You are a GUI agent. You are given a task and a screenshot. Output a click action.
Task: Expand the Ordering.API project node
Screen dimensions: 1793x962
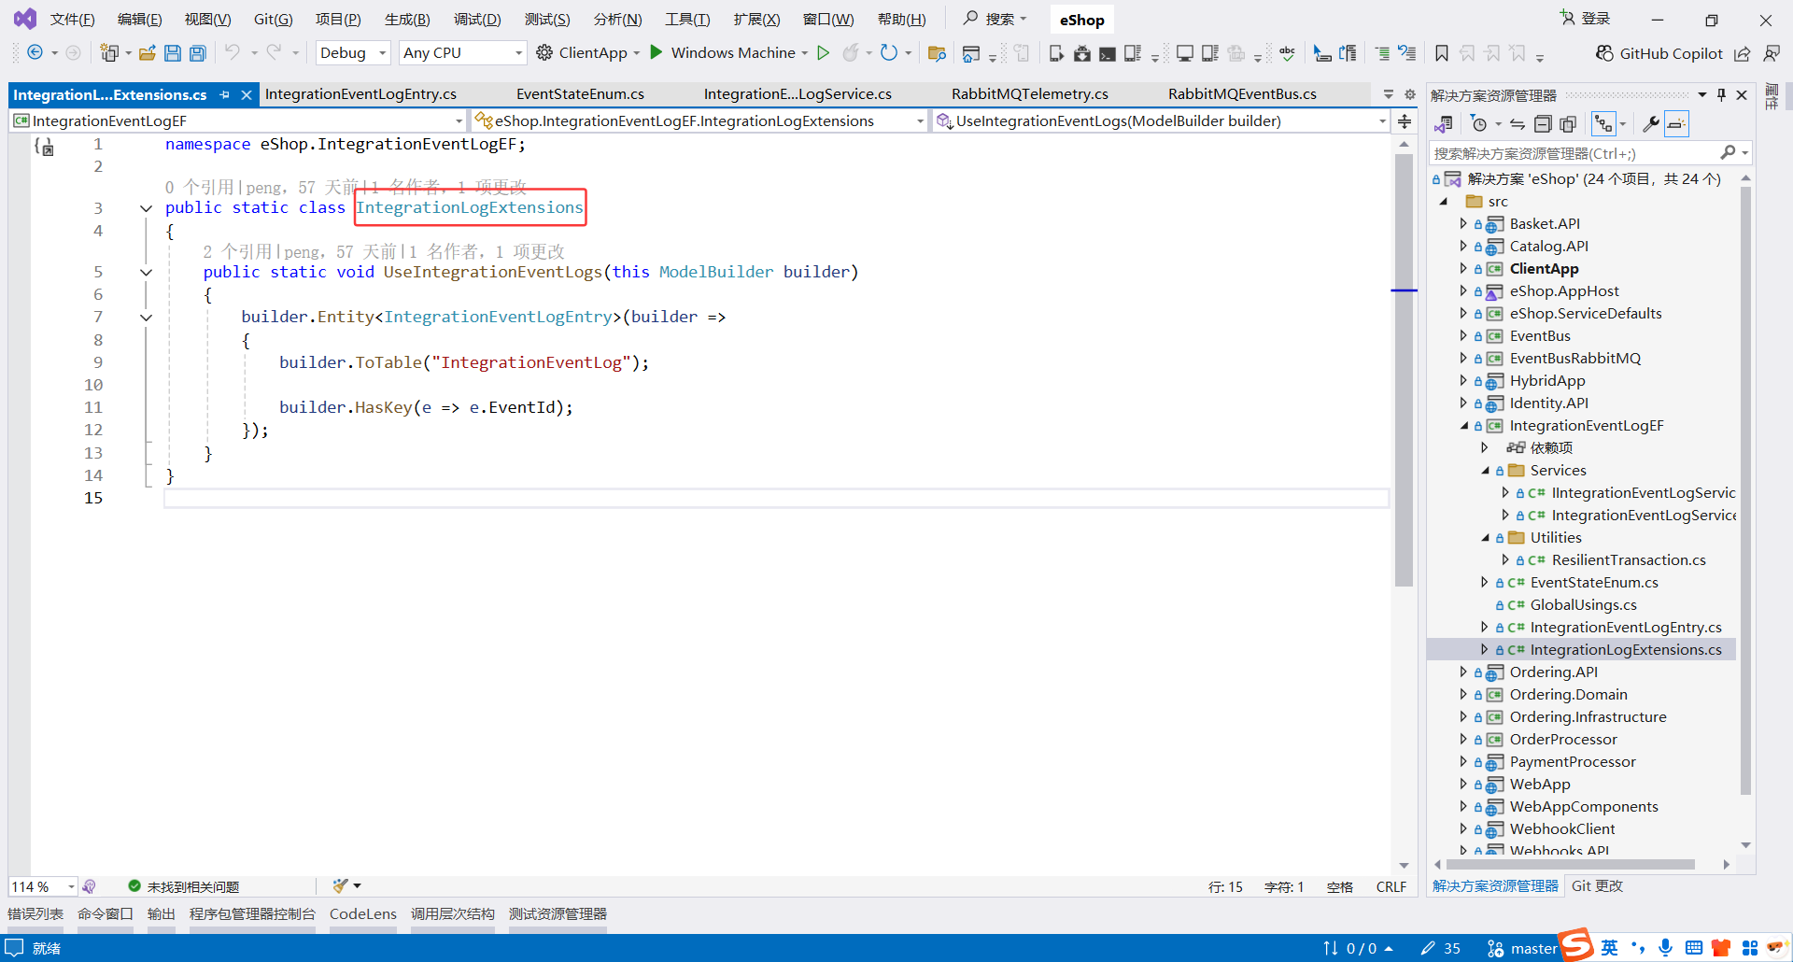(x=1463, y=672)
